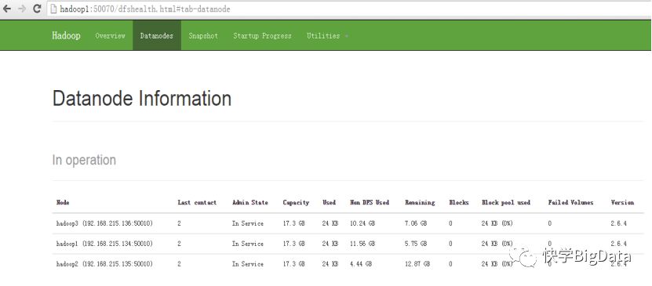Click the Admin State column header
The width and height of the screenshot is (652, 286).
click(x=250, y=203)
